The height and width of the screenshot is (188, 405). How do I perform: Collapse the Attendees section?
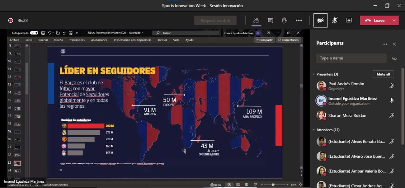click(314, 130)
